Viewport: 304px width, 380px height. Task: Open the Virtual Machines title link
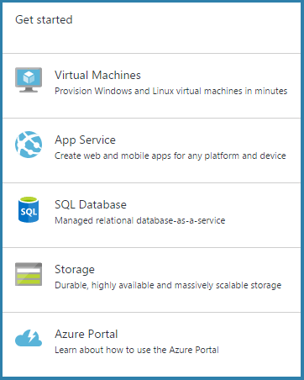(97, 75)
